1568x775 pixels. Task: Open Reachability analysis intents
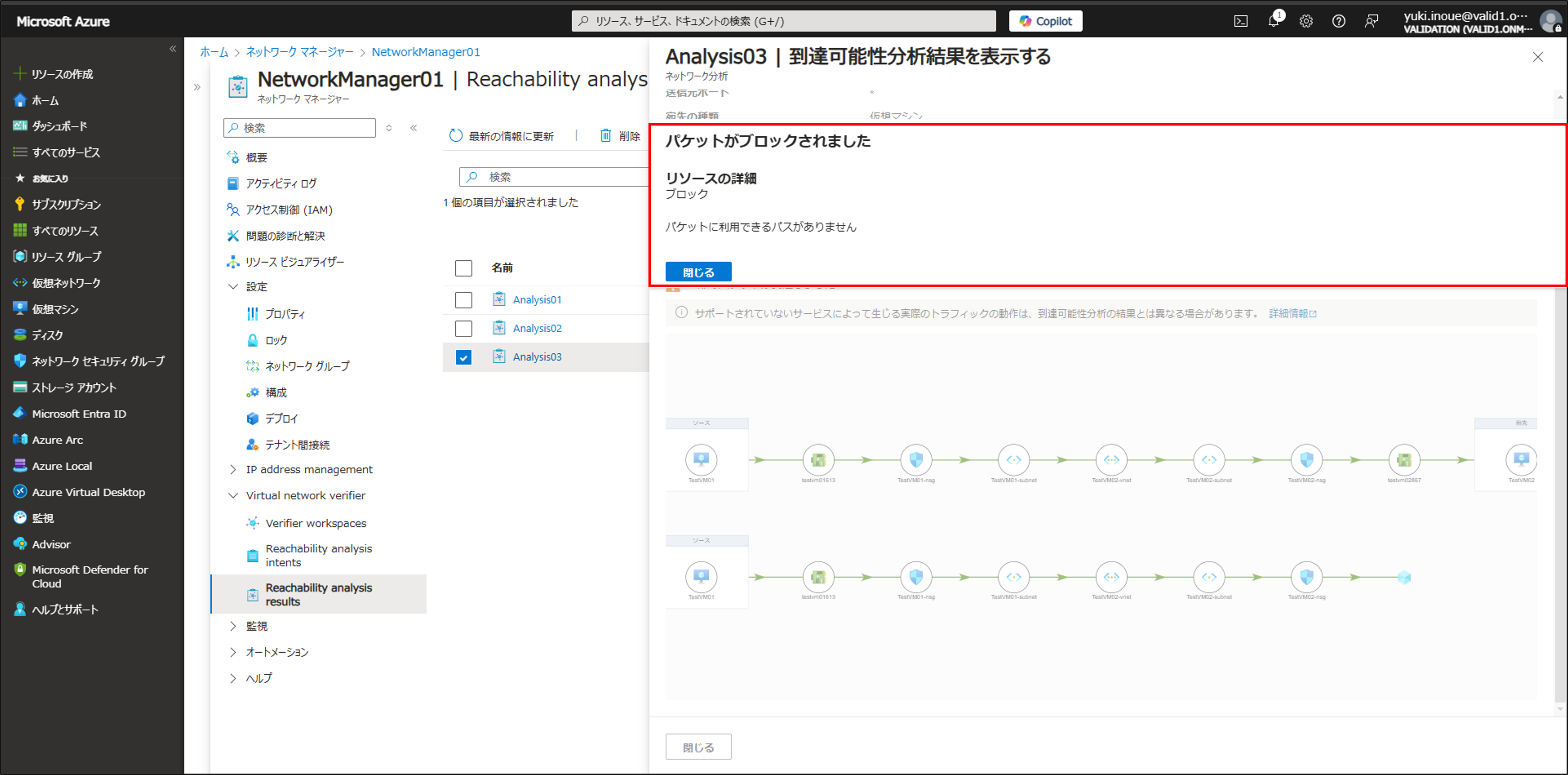[309, 555]
